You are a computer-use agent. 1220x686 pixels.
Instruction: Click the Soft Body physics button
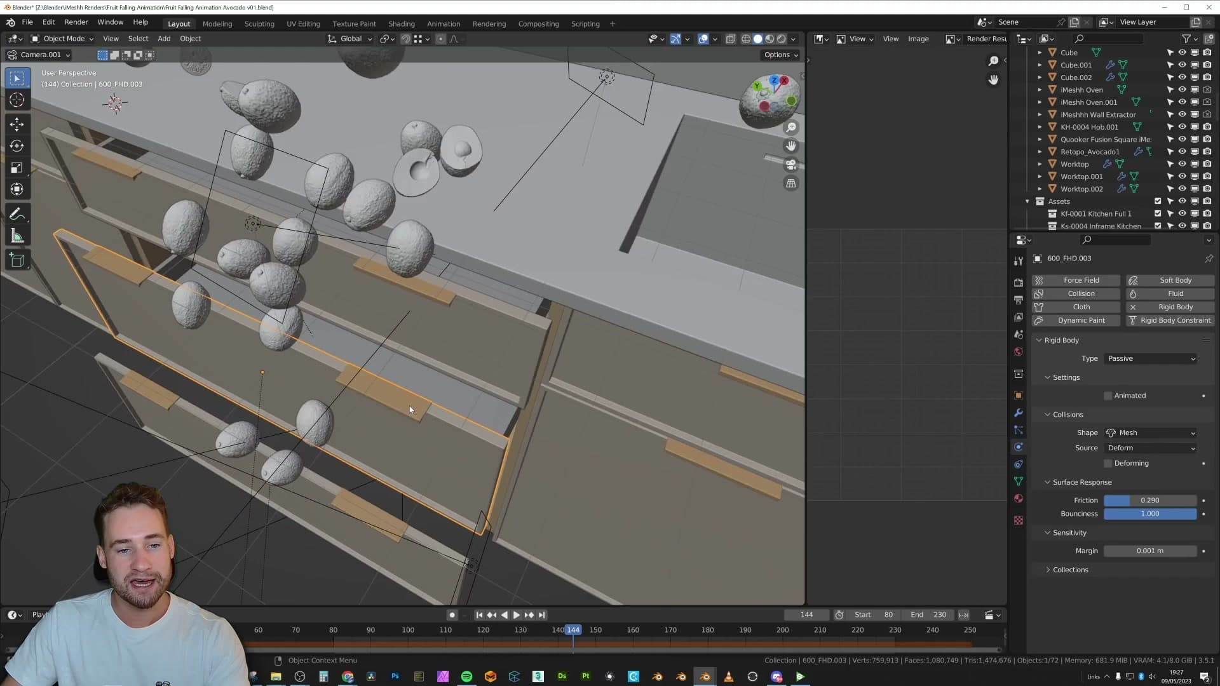coord(1170,281)
